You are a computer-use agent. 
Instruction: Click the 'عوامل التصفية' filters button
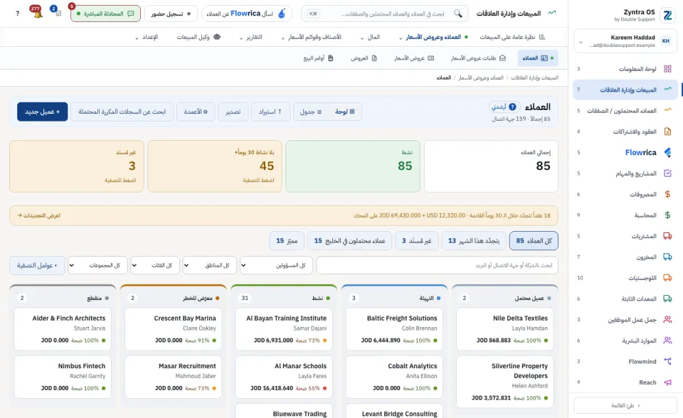tap(37, 265)
